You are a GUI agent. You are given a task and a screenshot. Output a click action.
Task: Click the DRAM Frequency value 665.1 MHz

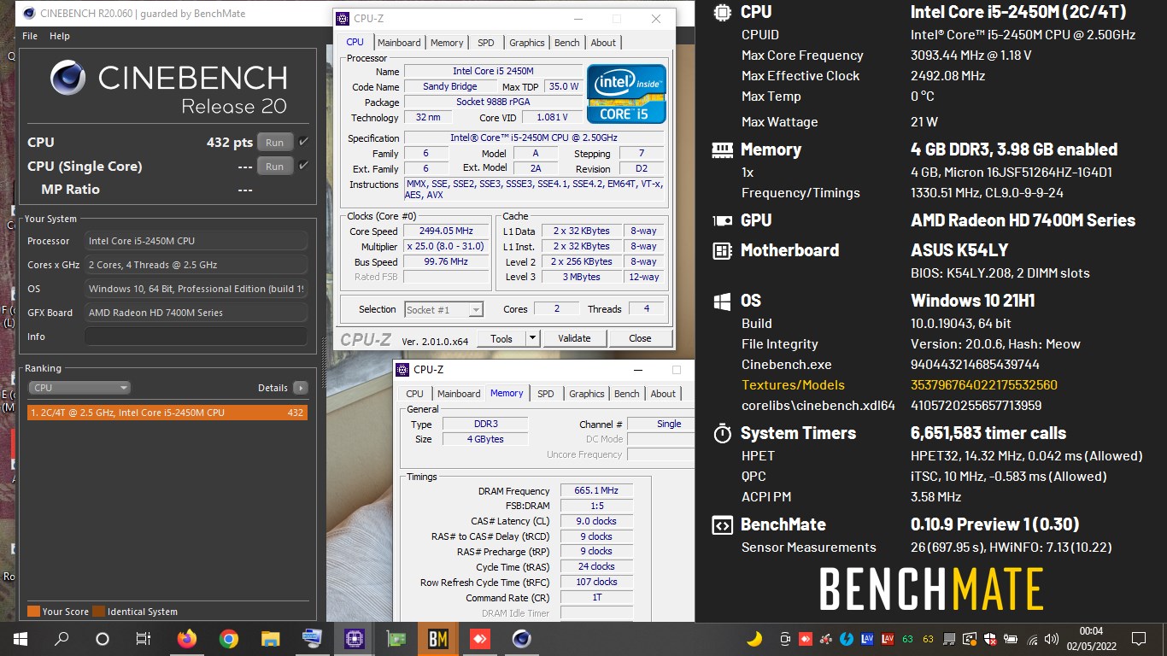597,490
